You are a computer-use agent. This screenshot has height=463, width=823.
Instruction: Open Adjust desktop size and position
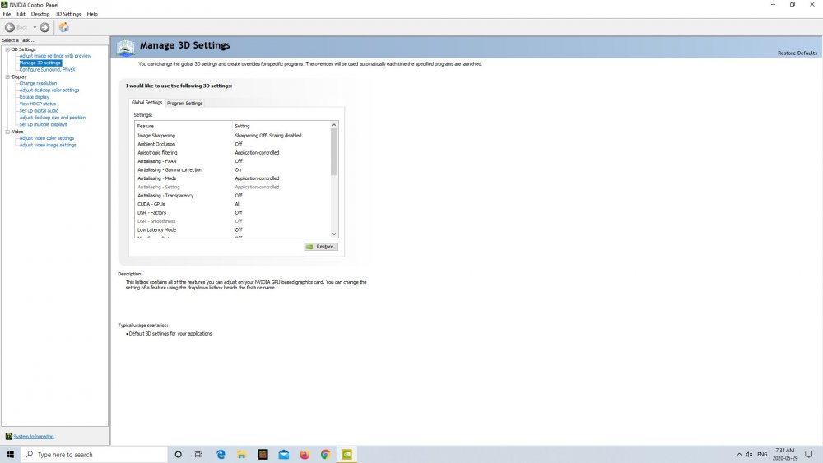[53, 118]
